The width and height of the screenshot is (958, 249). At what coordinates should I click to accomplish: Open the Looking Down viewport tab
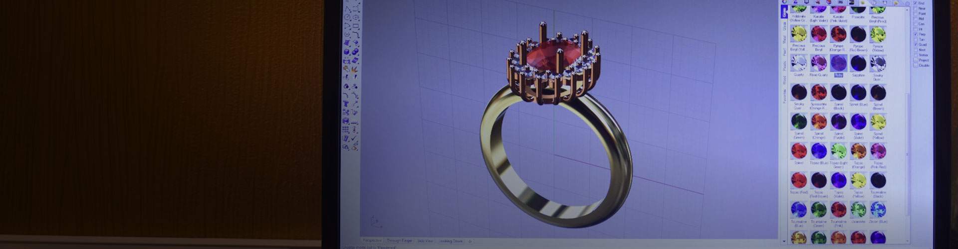point(451,241)
